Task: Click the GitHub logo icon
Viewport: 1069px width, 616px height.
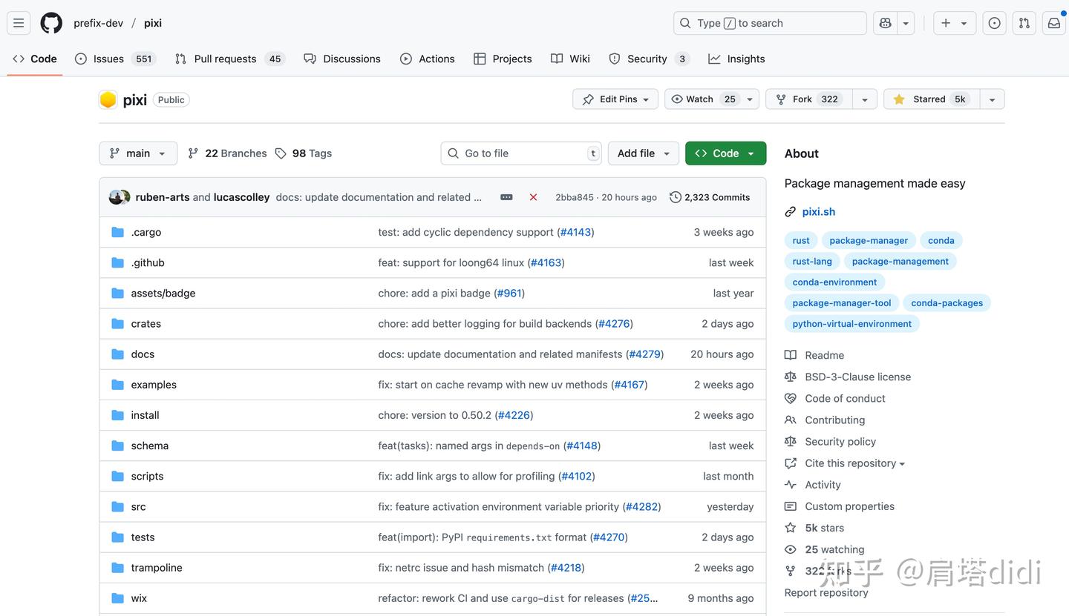Action: click(x=51, y=23)
